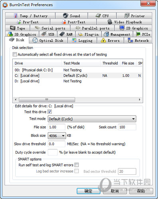Click the Threshold column header

tap(111, 63)
